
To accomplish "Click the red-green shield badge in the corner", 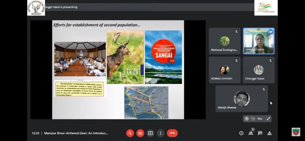I will [x=296, y=132].
